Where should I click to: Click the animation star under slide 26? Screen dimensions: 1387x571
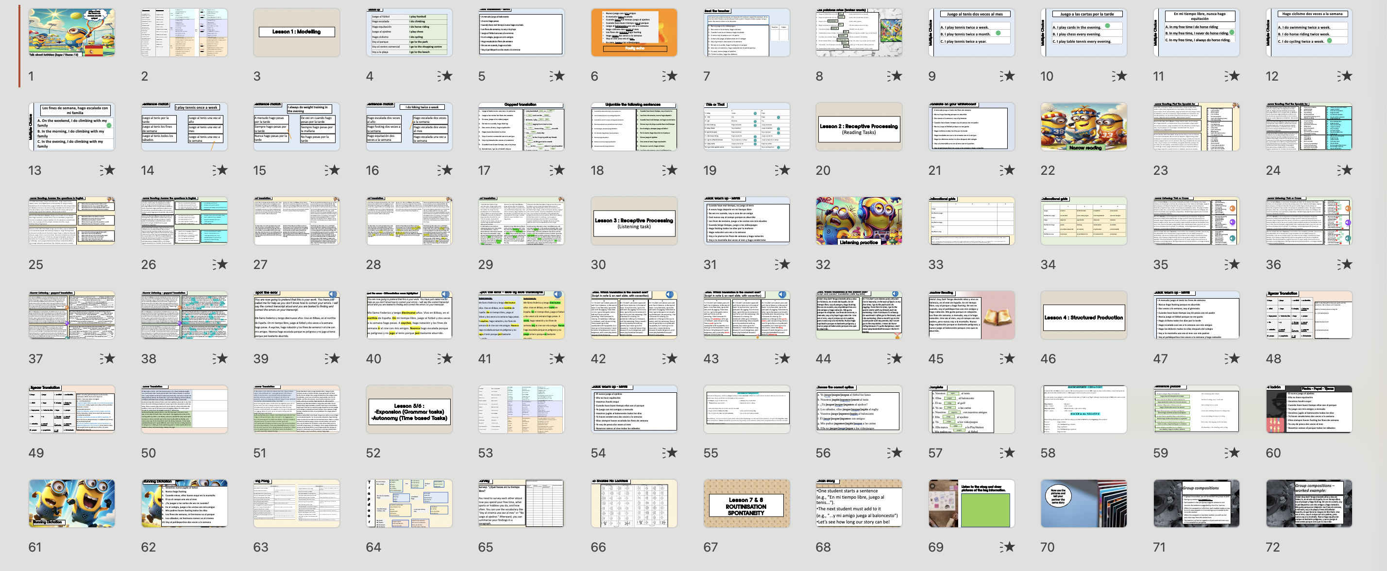220,264
